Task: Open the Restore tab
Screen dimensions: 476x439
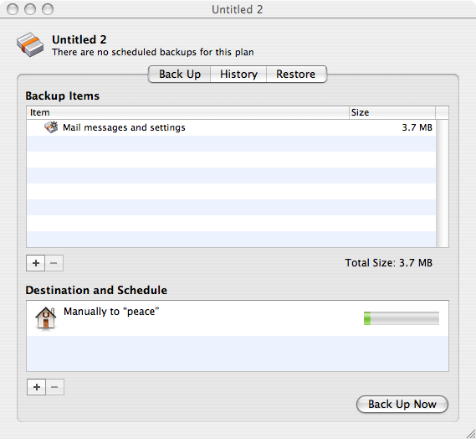Action: pyautogui.click(x=296, y=74)
